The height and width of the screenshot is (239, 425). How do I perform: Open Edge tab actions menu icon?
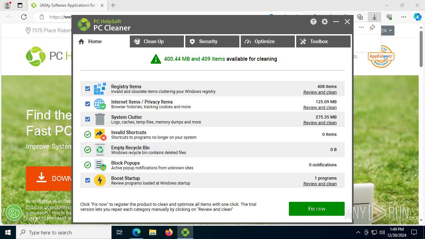point(20,5)
